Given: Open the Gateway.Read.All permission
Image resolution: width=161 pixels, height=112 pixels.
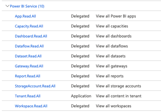Looking at the screenshot, I should point(29,66).
